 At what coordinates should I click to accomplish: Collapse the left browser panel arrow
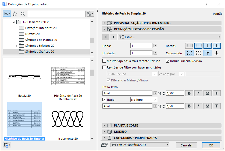(x=97, y=11)
